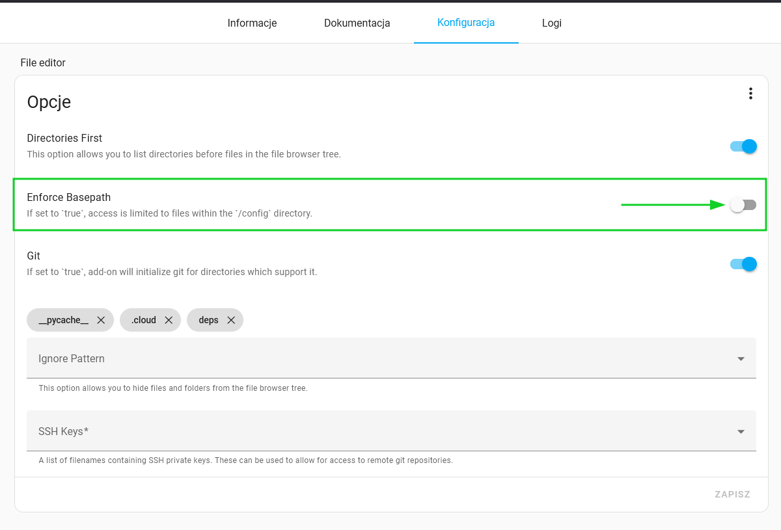Switch to the Informacje tab
This screenshot has width=781, height=530.
coord(252,23)
